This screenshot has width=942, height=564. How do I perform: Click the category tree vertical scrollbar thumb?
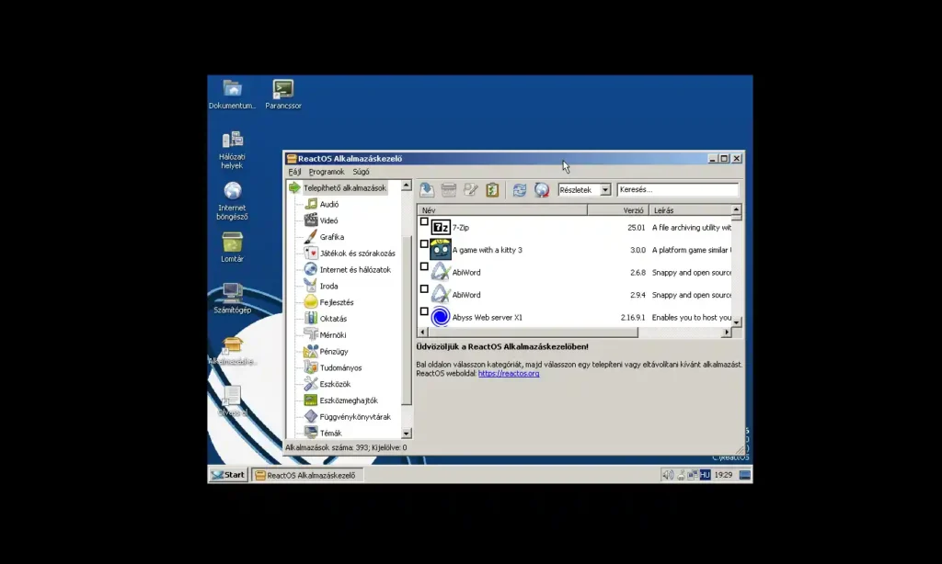pos(406,321)
